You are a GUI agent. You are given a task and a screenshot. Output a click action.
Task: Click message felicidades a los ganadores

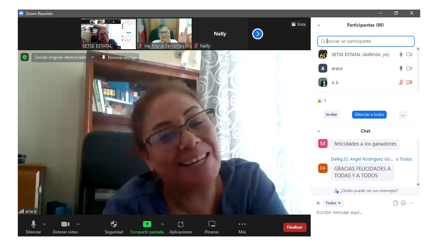point(365,144)
